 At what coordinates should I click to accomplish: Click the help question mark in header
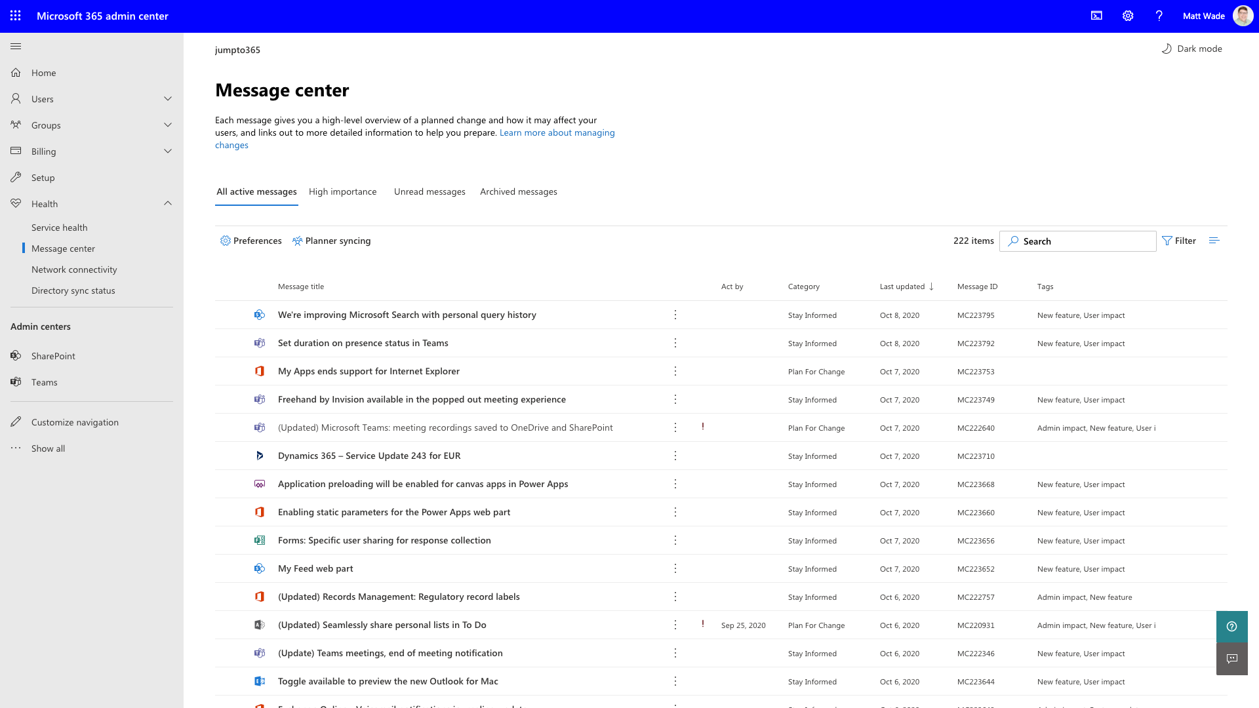(1159, 16)
